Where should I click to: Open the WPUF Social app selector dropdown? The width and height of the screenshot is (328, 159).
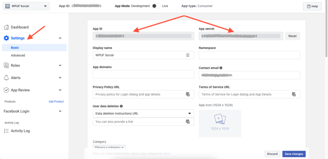26,6
